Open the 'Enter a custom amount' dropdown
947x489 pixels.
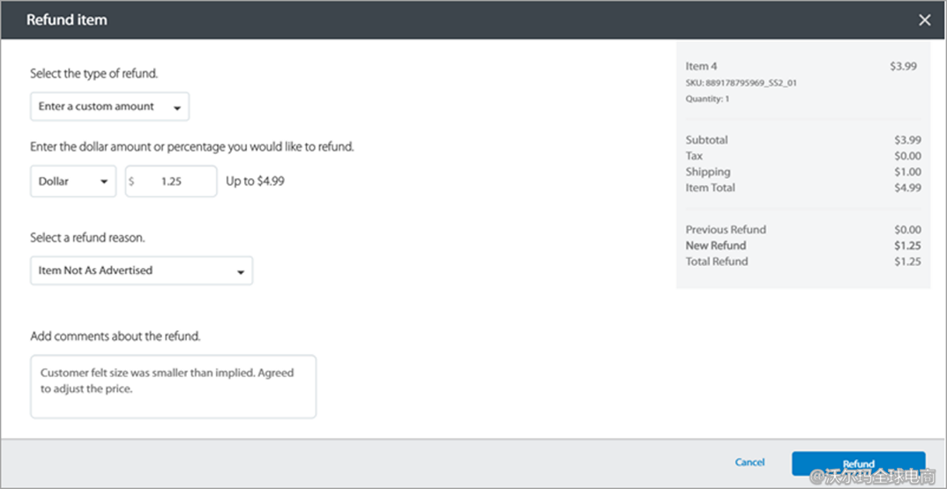pyautogui.click(x=109, y=107)
